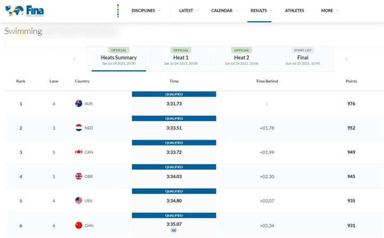This screenshot has height=238, width=384.
Task: Click the USA country label
Action: (89, 201)
